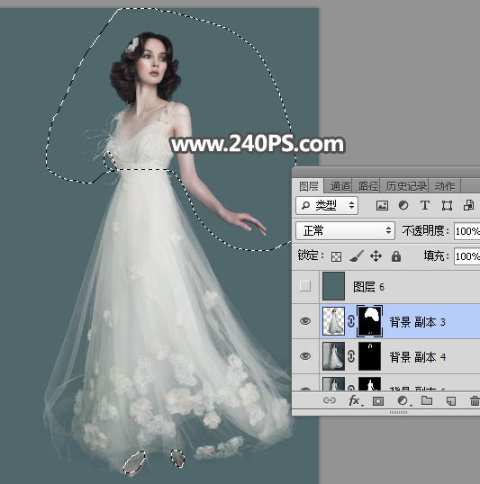This screenshot has height=484, width=480.
Task: Select the 图层 6 layer name
Action: [x=368, y=287]
